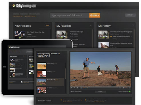
Task: Click Add to Favorites under the video
Action: (x=76, y=92)
